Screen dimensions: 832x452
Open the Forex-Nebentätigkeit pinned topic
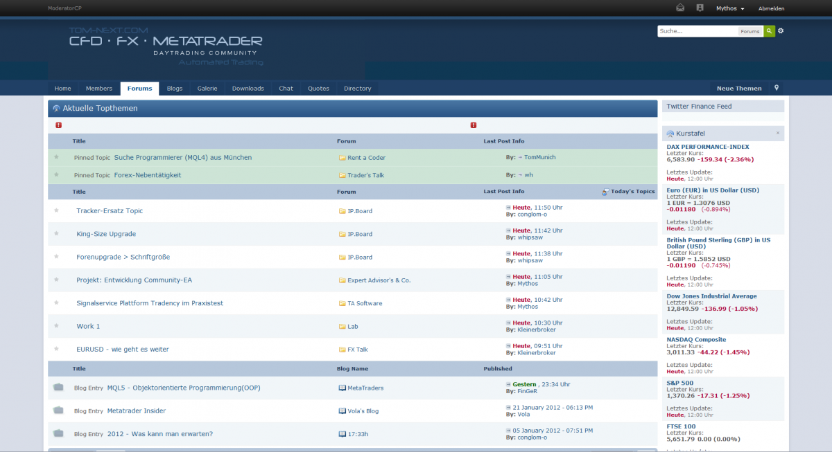(x=148, y=175)
